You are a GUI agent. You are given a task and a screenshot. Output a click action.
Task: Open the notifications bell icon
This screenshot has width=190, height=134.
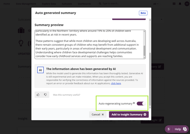pyautogui.click(x=180, y=4)
